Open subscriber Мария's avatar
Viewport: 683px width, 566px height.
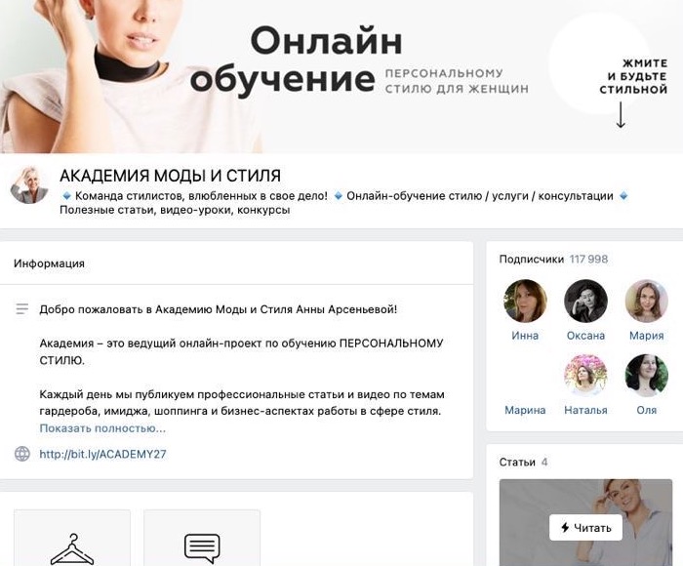646,302
